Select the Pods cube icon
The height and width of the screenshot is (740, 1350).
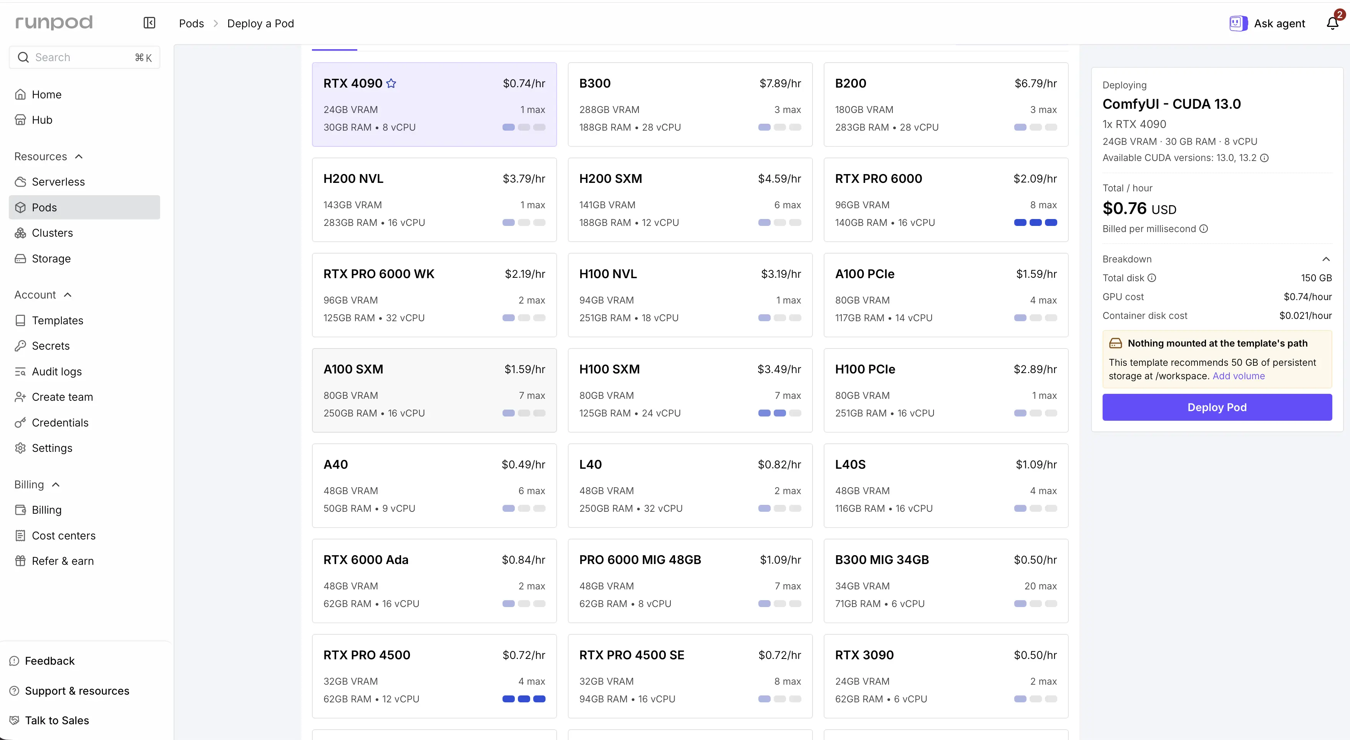click(x=20, y=207)
